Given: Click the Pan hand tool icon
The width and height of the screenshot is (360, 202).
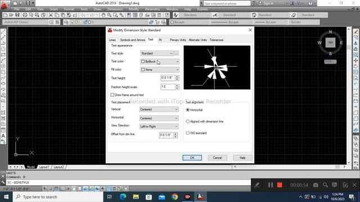Looking at the screenshot, I should pyautogui.click(x=103, y=15).
